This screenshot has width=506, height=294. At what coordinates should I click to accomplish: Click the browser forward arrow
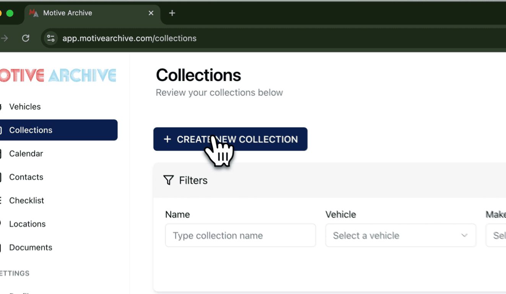point(5,38)
